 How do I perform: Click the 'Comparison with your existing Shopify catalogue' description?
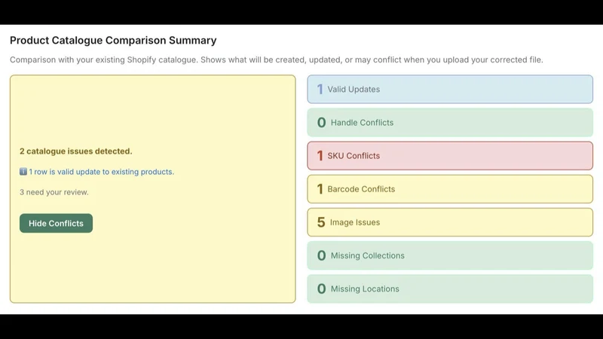tap(277, 60)
